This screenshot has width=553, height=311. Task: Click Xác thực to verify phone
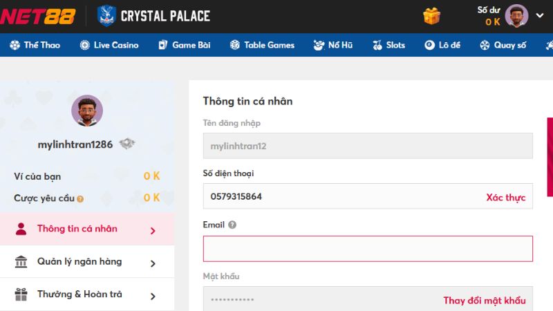coord(505,197)
